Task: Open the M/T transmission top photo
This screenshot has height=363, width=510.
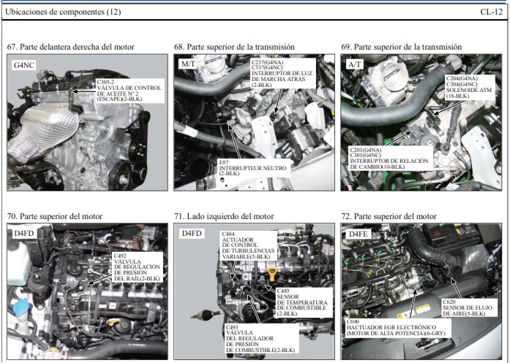Action: click(255, 123)
